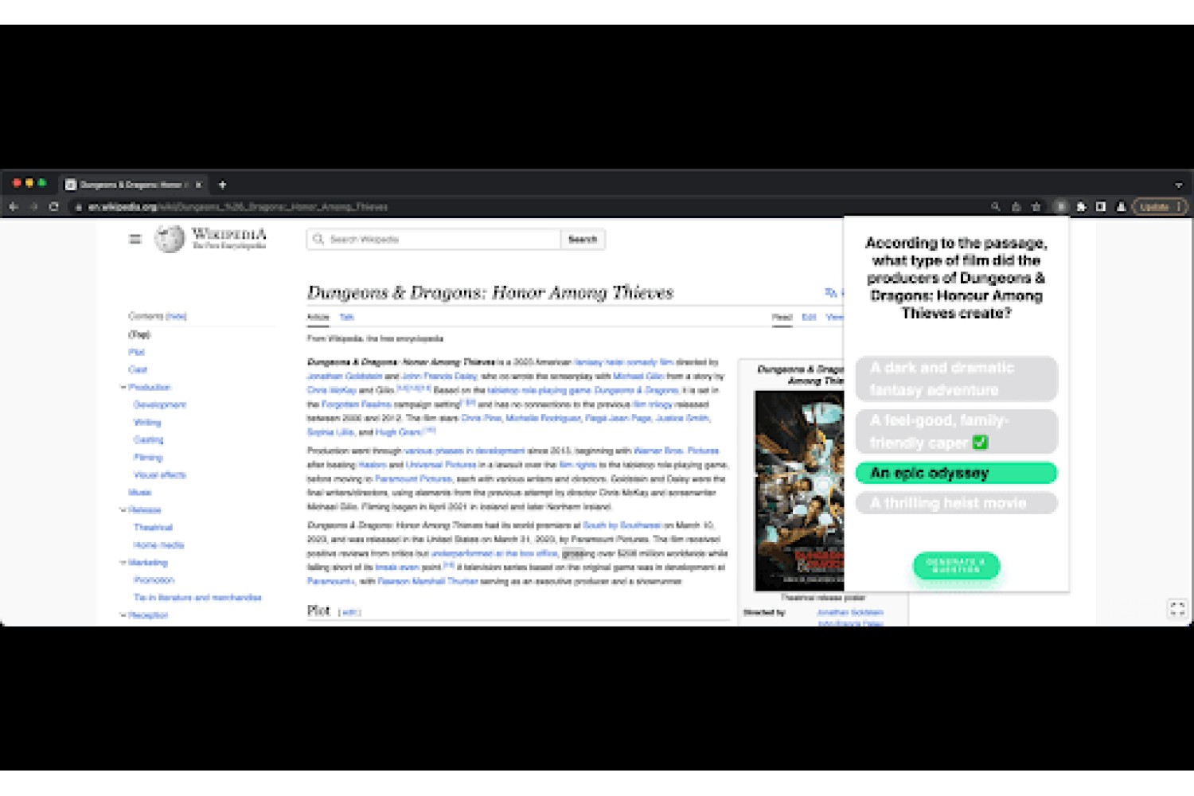This screenshot has width=1194, height=796.
Task: Open Theatrical in contents sidebar
Action: [x=153, y=527]
